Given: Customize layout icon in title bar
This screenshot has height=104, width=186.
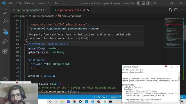Looking at the screenshot, I should point(155,3).
